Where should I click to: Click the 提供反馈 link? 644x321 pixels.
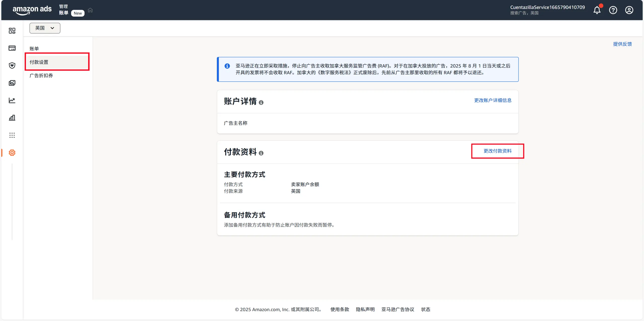pyautogui.click(x=622, y=44)
